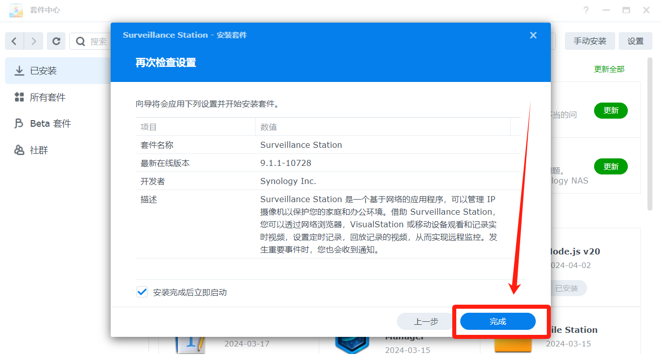Open 手动安装 from the toolbar
This screenshot has height=360, width=661.
pos(590,41)
